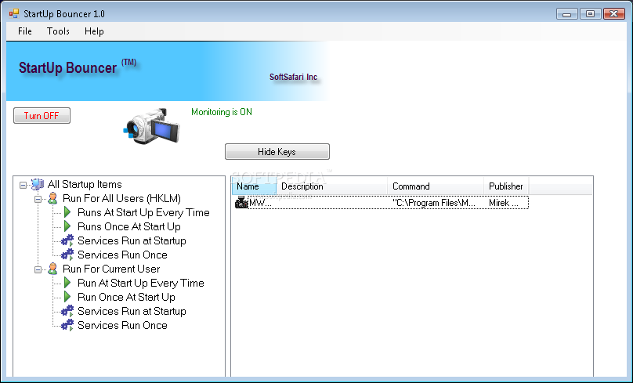
Task: Click the SoftSafari Inc banner text
Action: [294, 77]
